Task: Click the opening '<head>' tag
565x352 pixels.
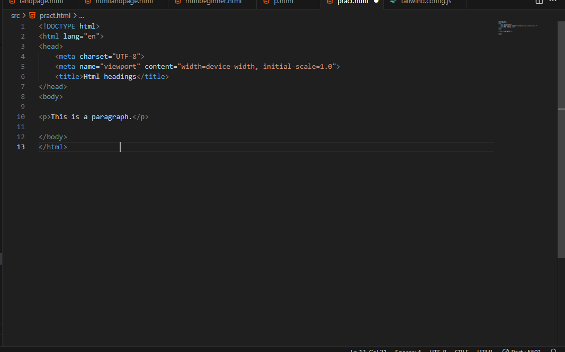Action: pyautogui.click(x=51, y=47)
